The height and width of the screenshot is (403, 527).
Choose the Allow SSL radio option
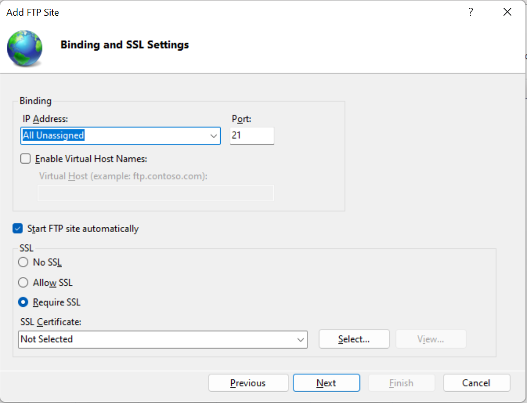point(23,283)
